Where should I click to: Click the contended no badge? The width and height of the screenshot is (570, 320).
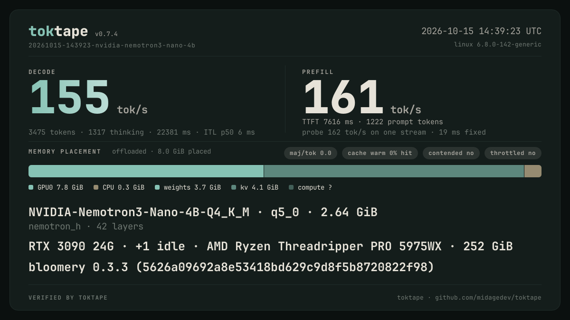[451, 153]
